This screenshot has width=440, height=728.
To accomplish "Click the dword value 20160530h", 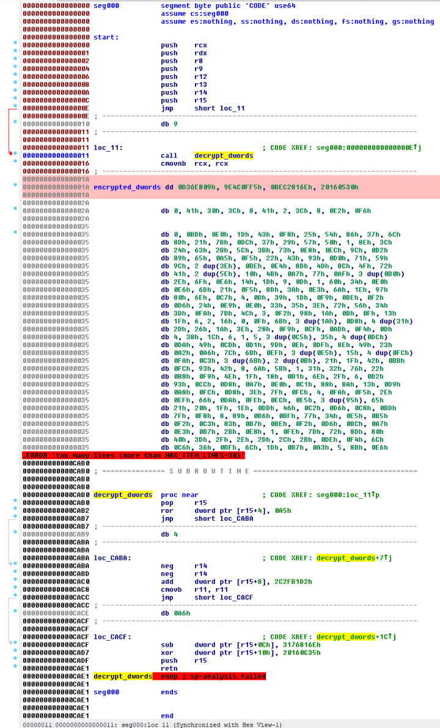I will pos(339,187).
